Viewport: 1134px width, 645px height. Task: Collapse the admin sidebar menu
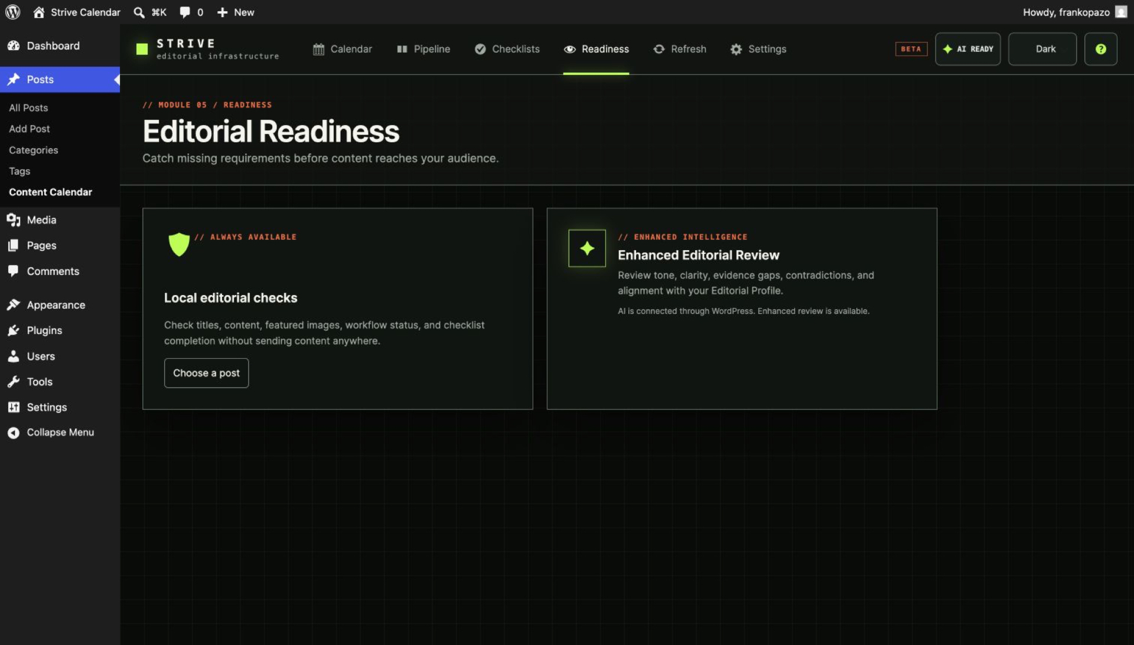[x=60, y=433]
